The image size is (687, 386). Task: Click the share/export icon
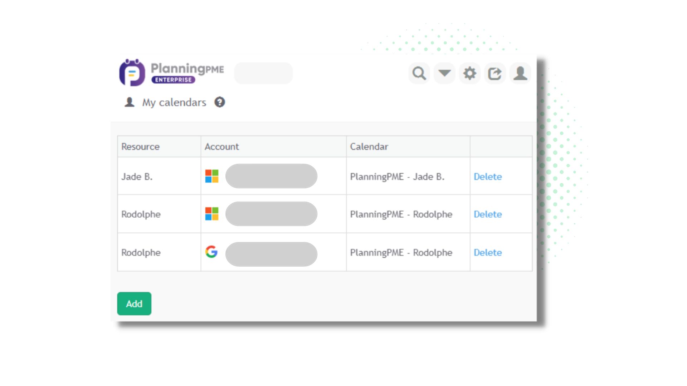pos(495,74)
